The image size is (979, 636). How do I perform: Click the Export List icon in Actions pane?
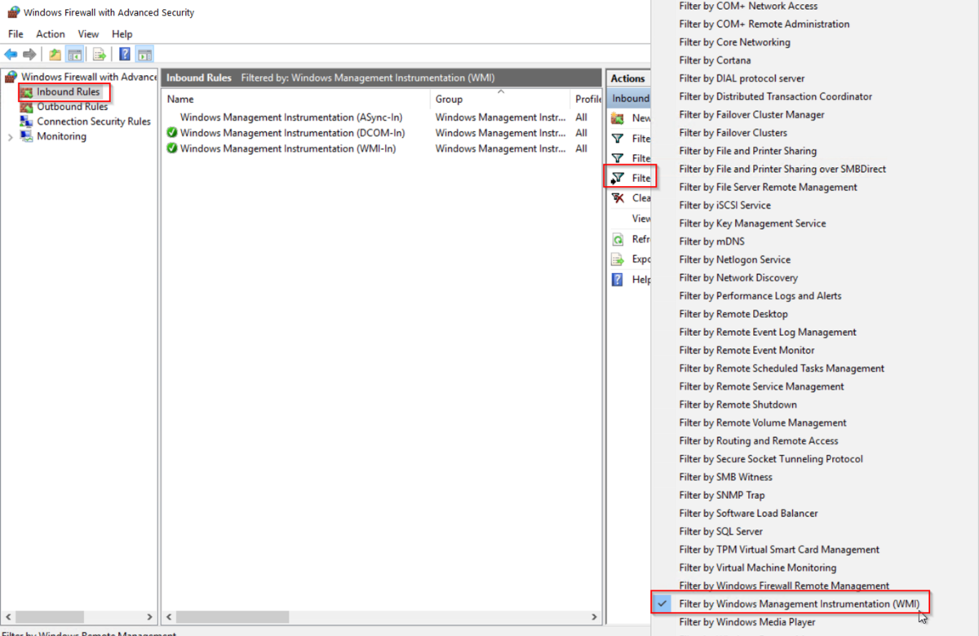pyautogui.click(x=618, y=259)
